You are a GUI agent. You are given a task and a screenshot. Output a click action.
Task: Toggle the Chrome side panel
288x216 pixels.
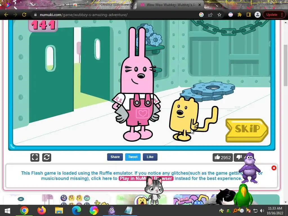coord(249,15)
